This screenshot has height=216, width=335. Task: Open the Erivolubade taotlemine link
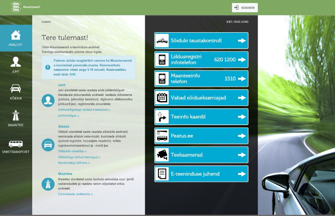coord(75,194)
